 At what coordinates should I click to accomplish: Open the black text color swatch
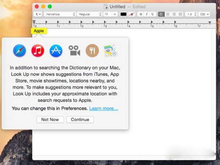(x=123, y=14)
